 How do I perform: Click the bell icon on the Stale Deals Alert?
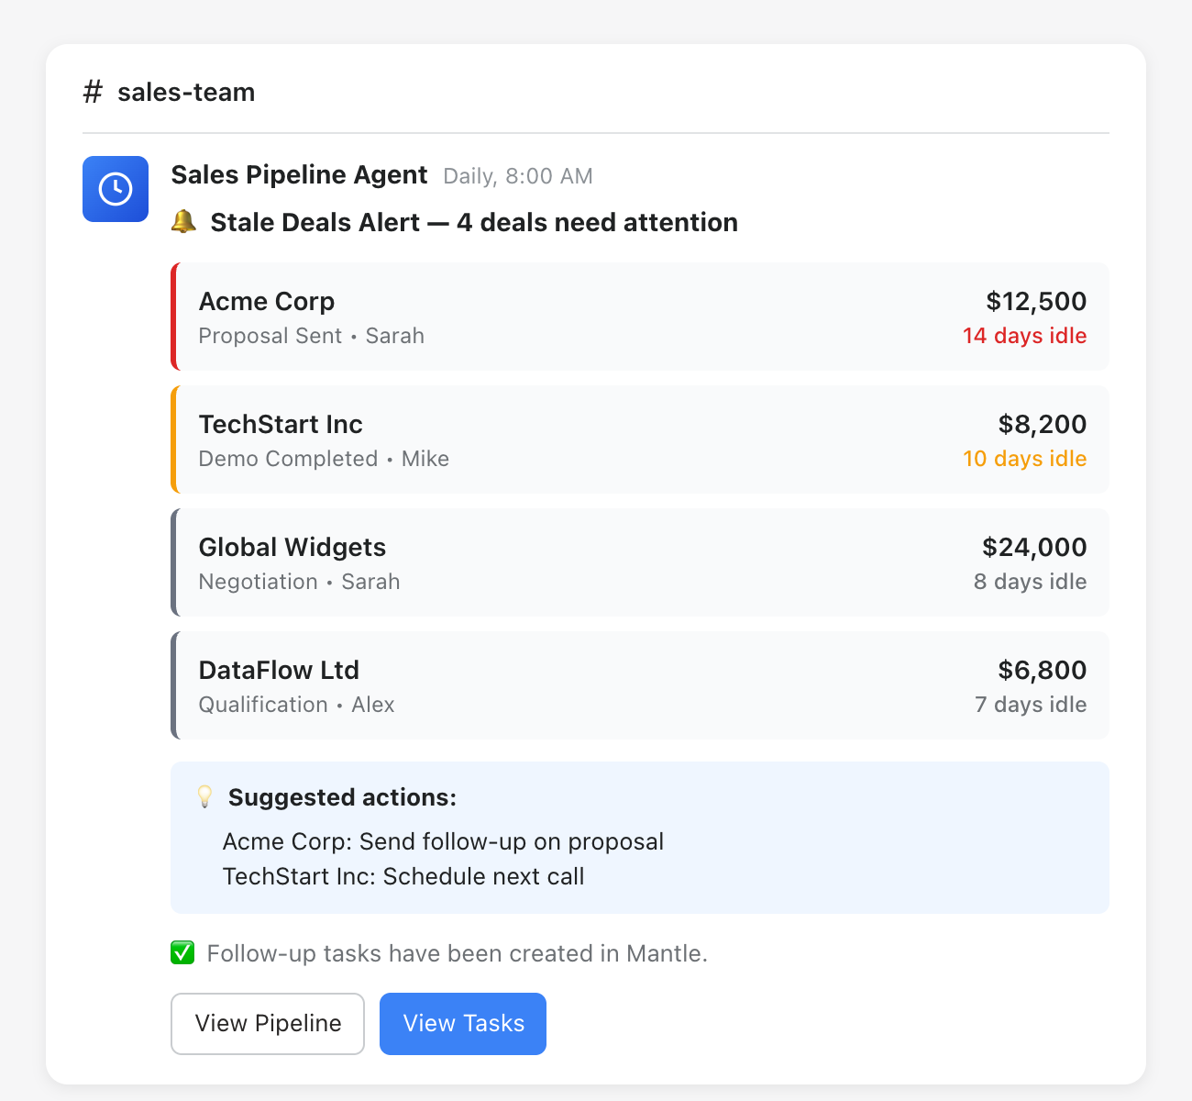tap(184, 222)
